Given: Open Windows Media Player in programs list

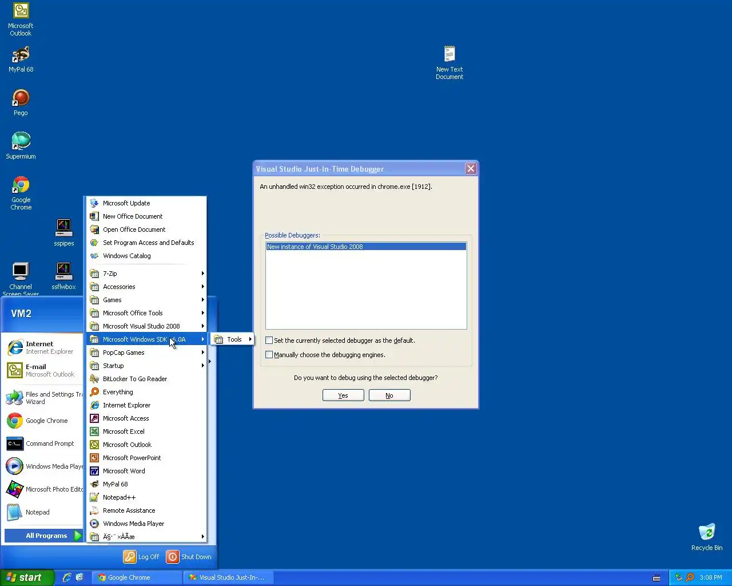Looking at the screenshot, I should (146, 524).
